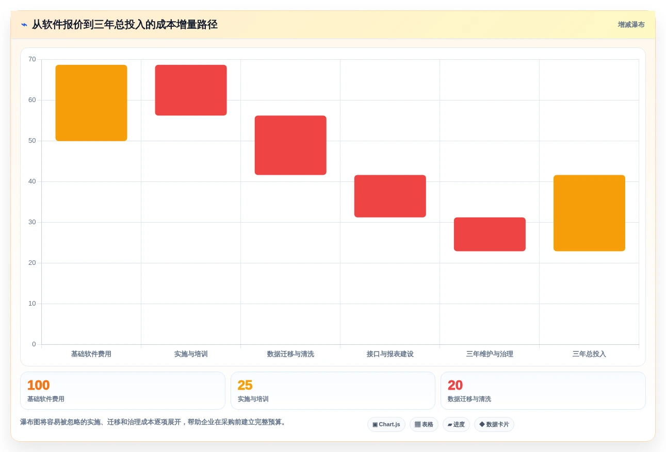
Task: Click the footer description starting 瀑布图将容易被忽略
Action: pos(154,422)
